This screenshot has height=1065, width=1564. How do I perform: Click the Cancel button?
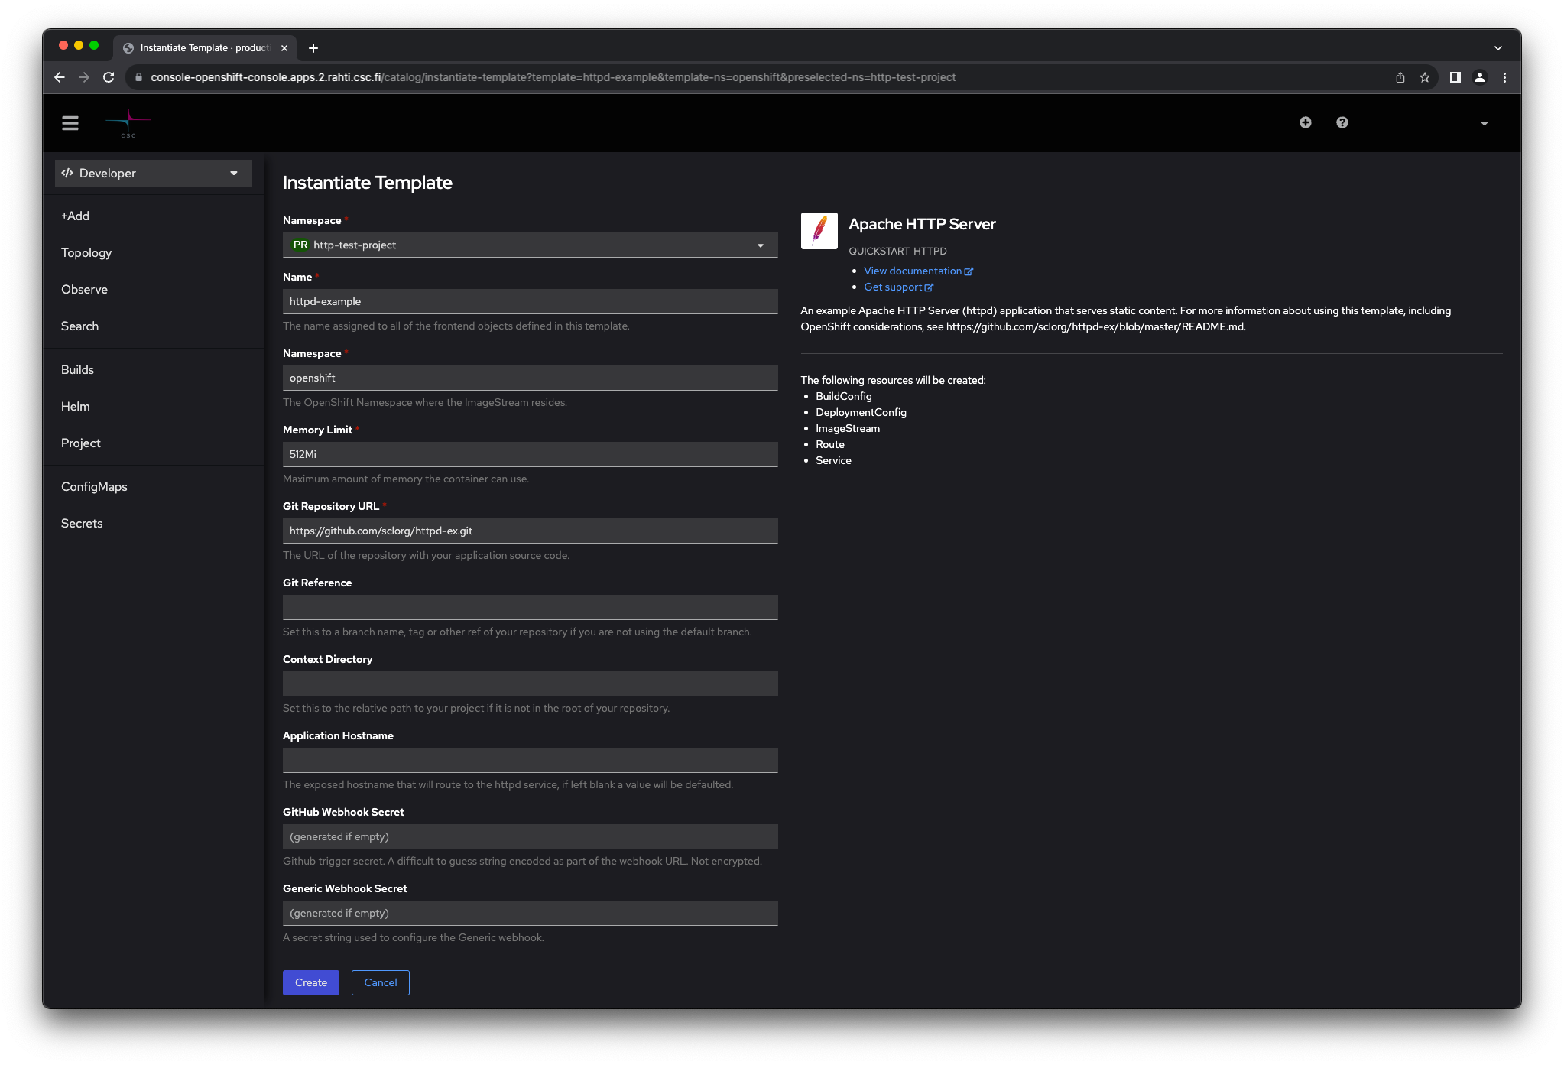(380, 982)
